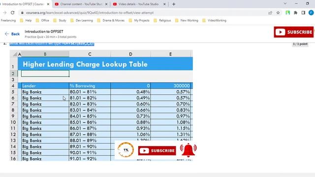
Task: Click the % Borrowing header cell
Action: point(90,86)
